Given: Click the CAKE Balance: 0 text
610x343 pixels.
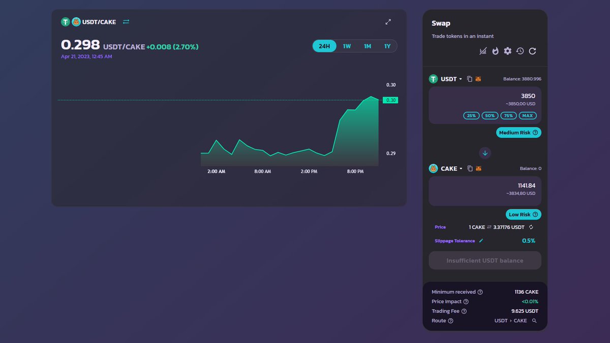Looking at the screenshot, I should (531, 168).
